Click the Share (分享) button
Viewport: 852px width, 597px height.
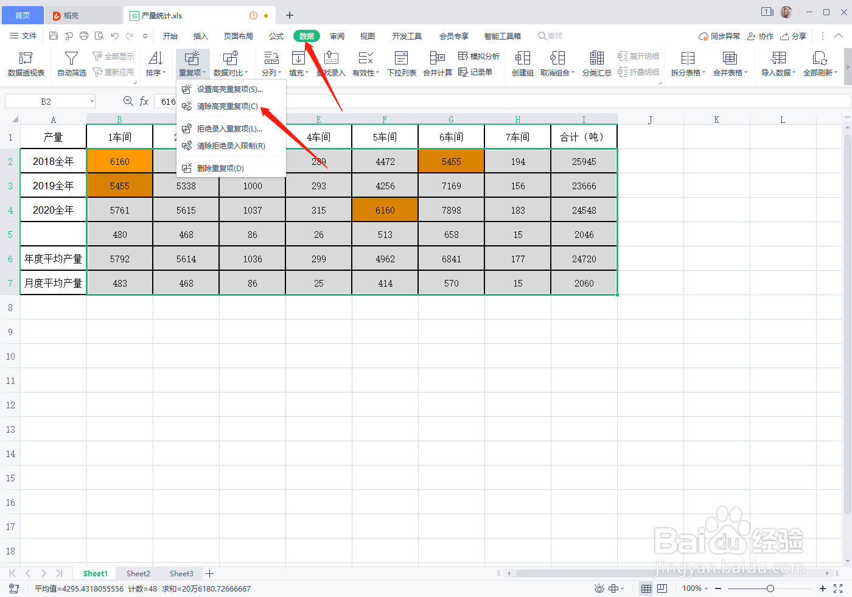click(794, 36)
